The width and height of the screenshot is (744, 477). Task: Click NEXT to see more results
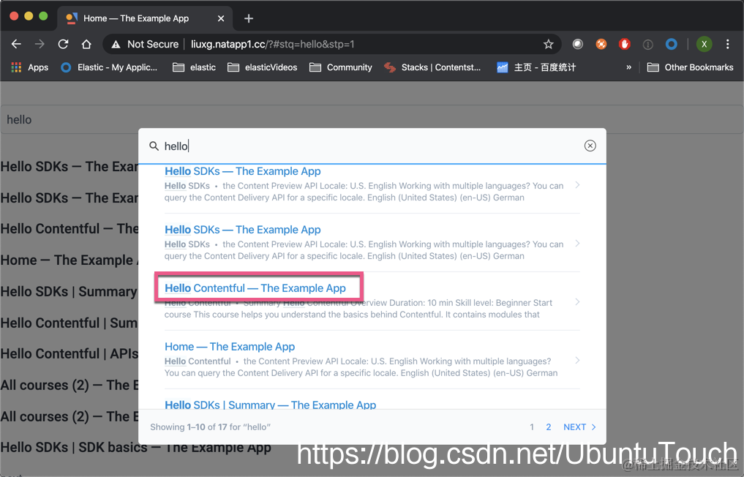point(579,427)
